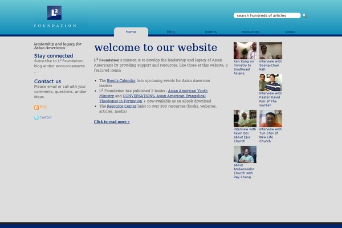Open the Contact us heading link
This screenshot has width=342, height=228.
[x=47, y=82]
